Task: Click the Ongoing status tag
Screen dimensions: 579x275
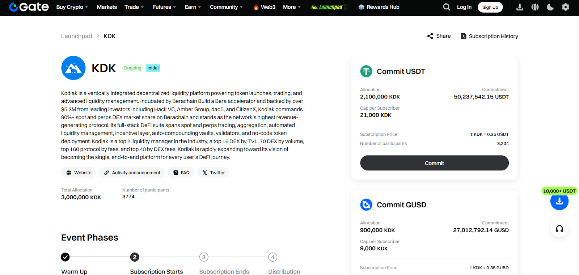Action: point(132,68)
